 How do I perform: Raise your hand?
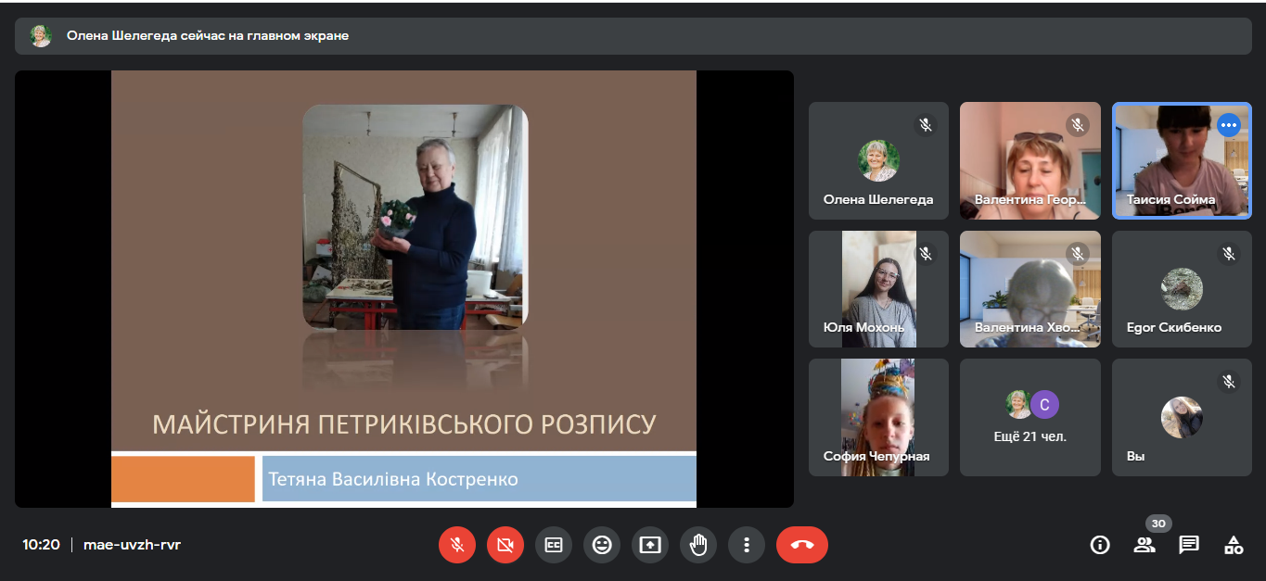[x=698, y=545]
